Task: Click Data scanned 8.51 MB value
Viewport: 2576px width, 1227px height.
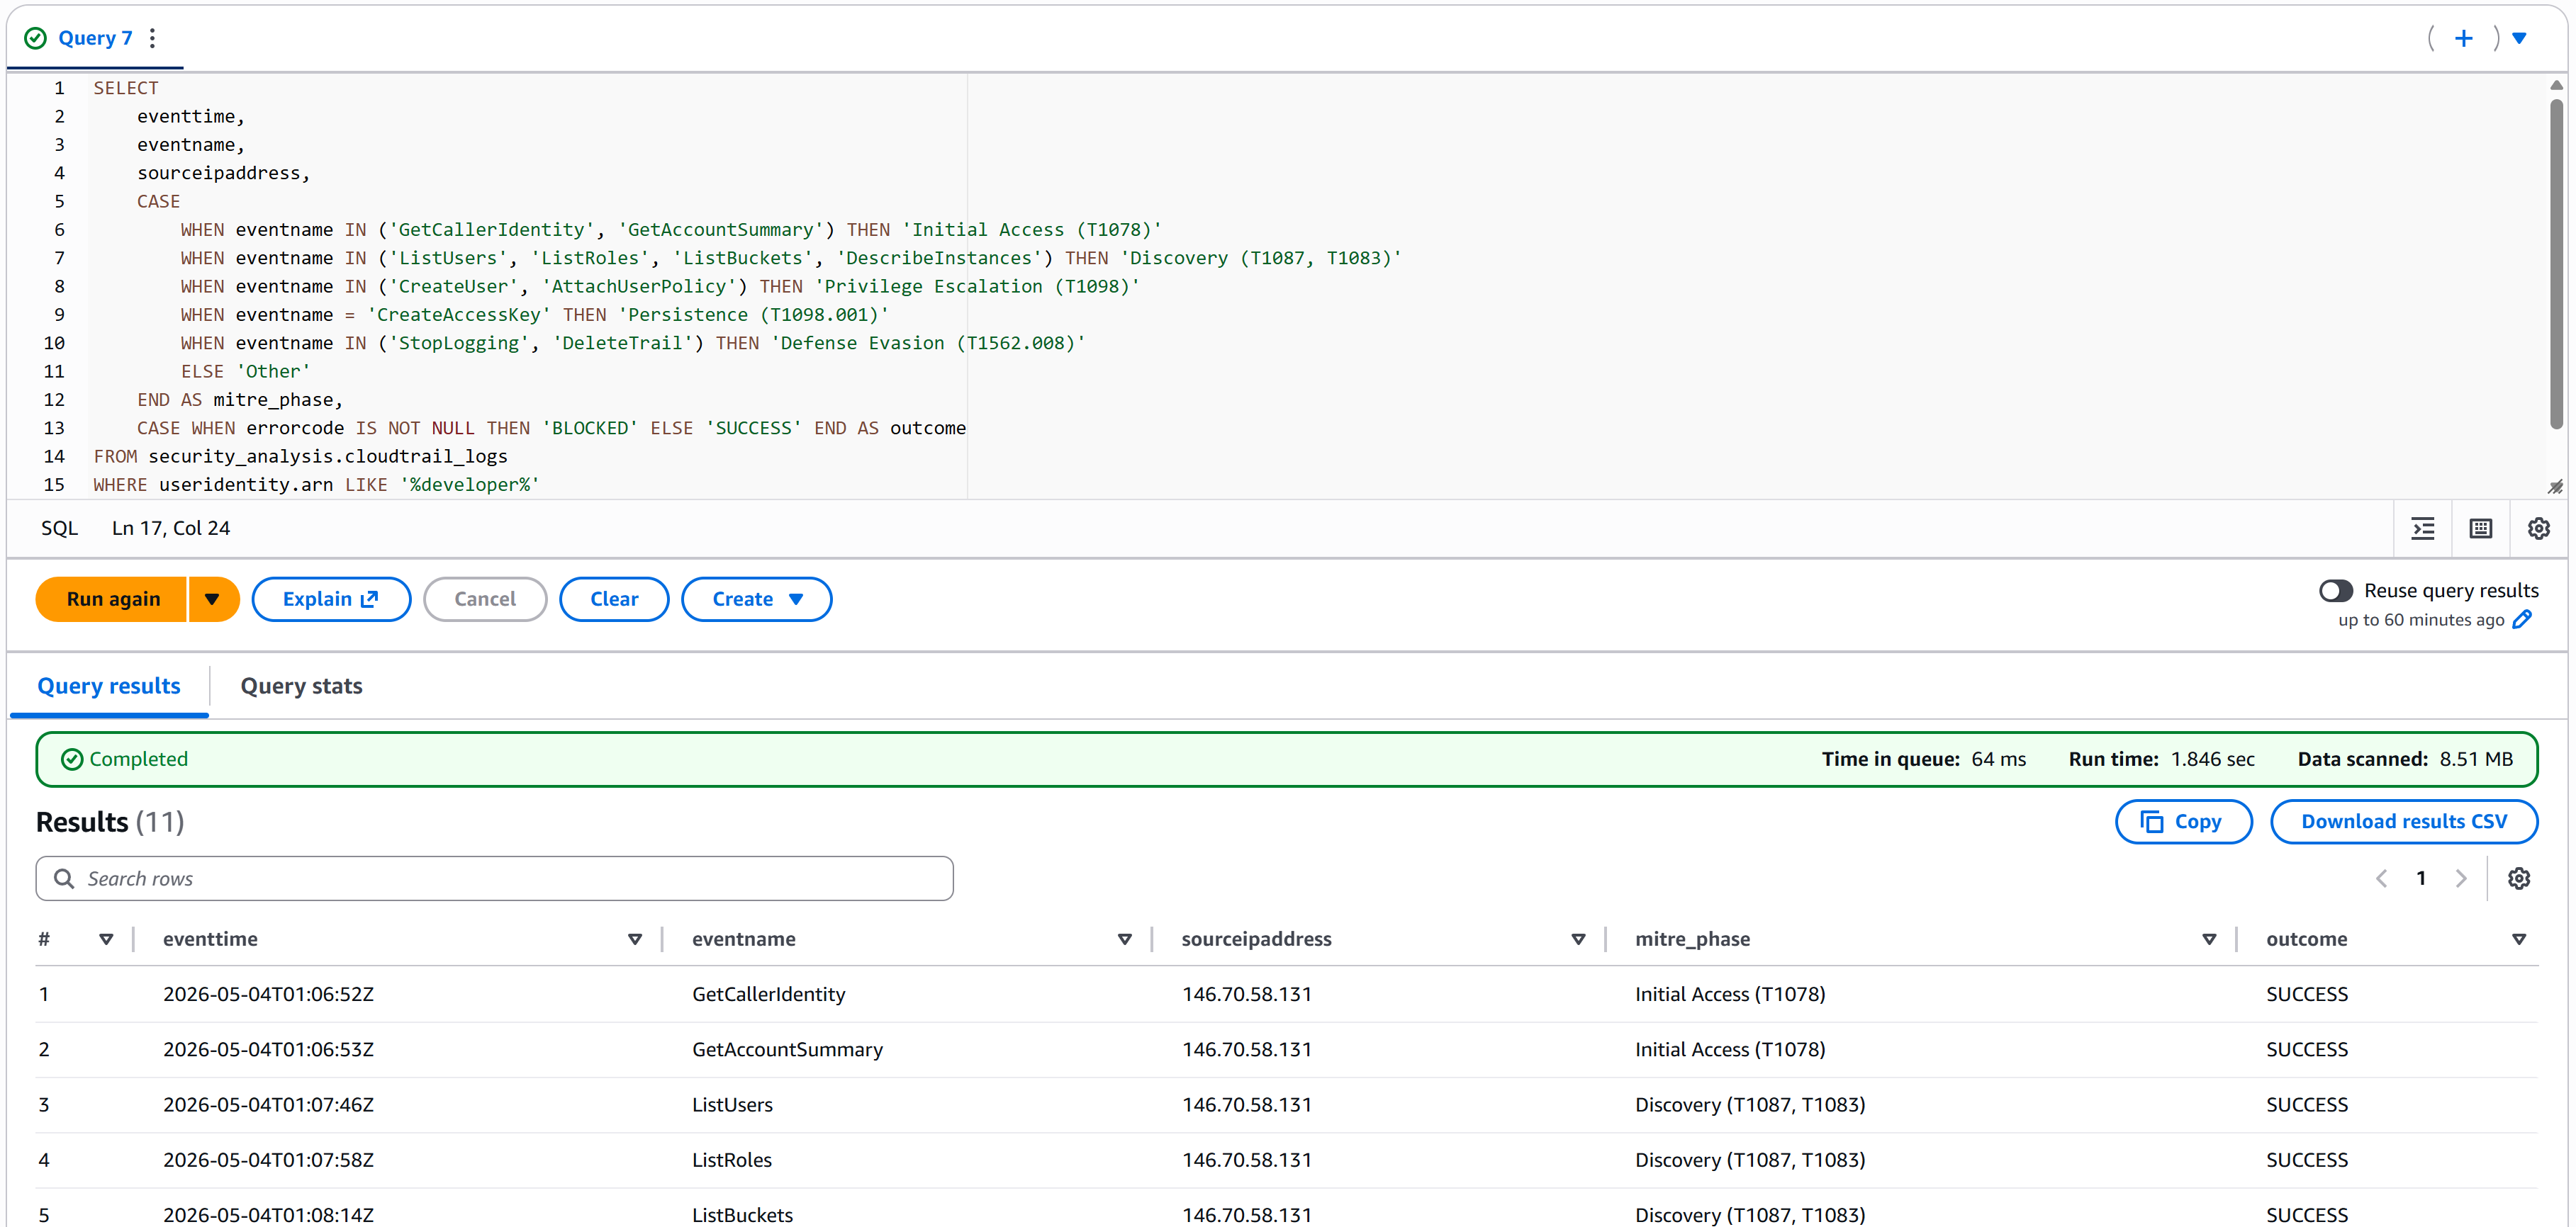Action: [x=2475, y=759]
